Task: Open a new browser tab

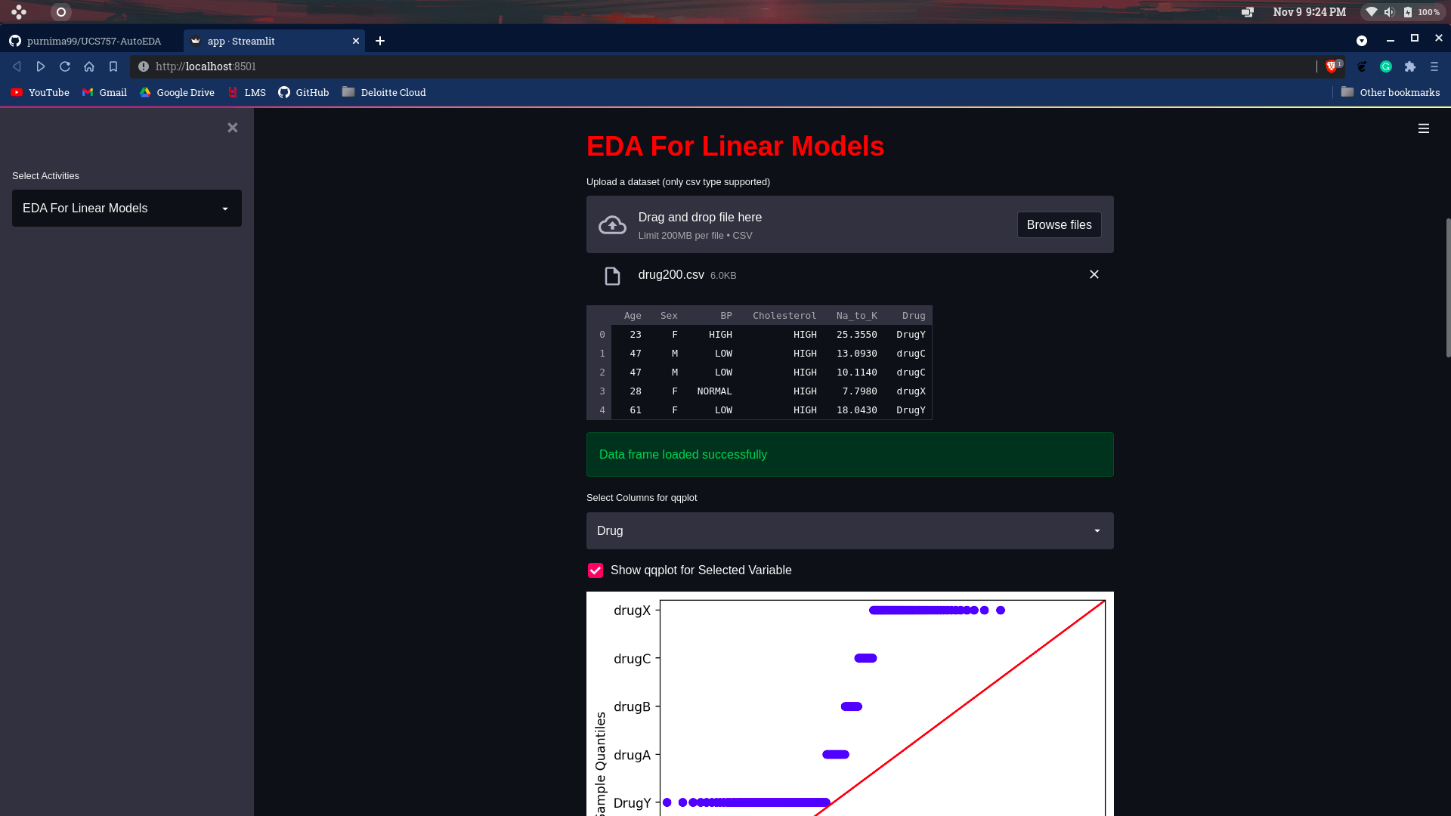Action: [380, 41]
